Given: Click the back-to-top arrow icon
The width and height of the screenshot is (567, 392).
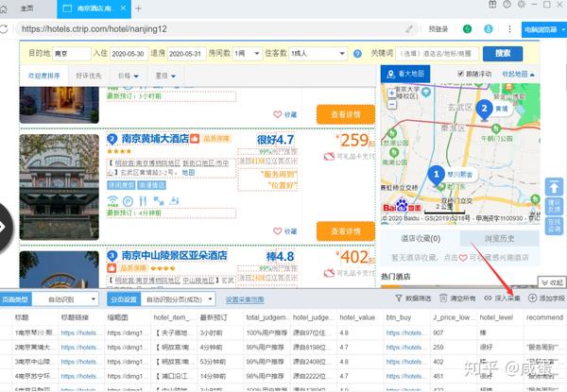Looking at the screenshot, I should 554,187.
